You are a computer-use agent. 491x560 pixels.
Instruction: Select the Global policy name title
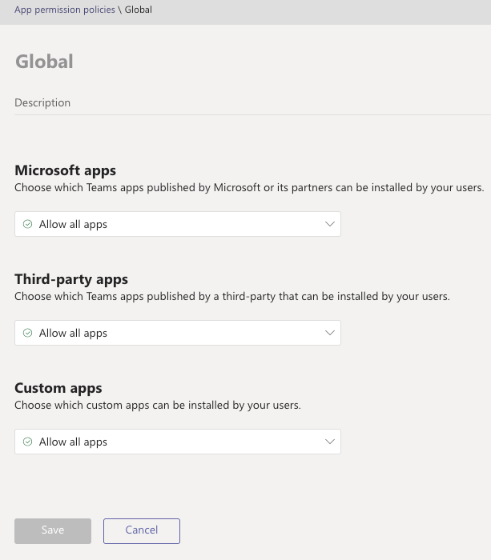44,62
